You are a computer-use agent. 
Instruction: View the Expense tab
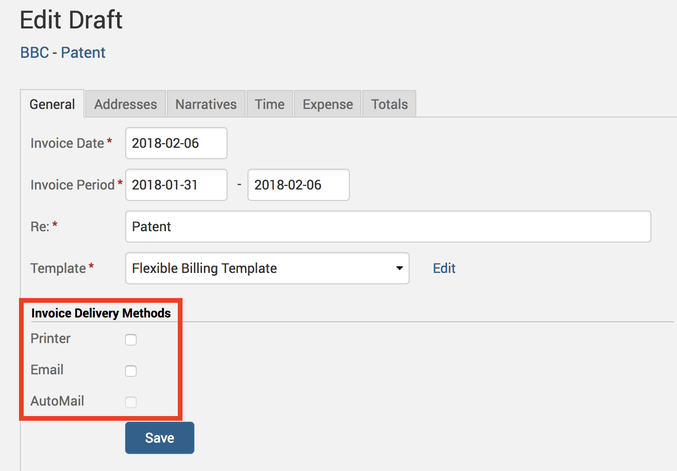327,104
